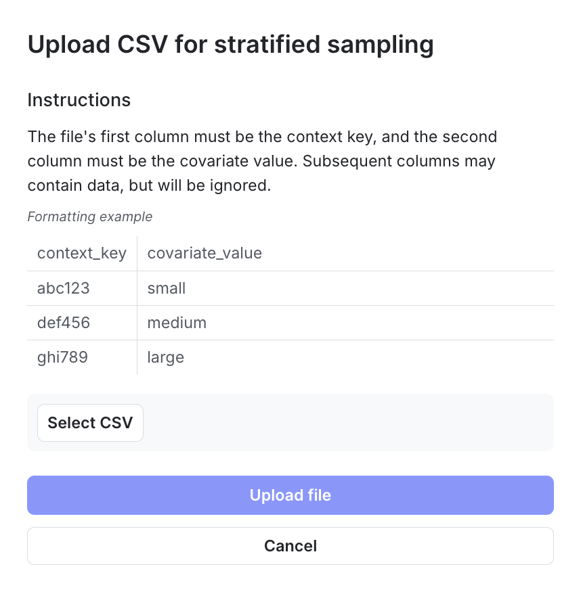Click the context_key column header
The image size is (581, 594).
(x=81, y=253)
